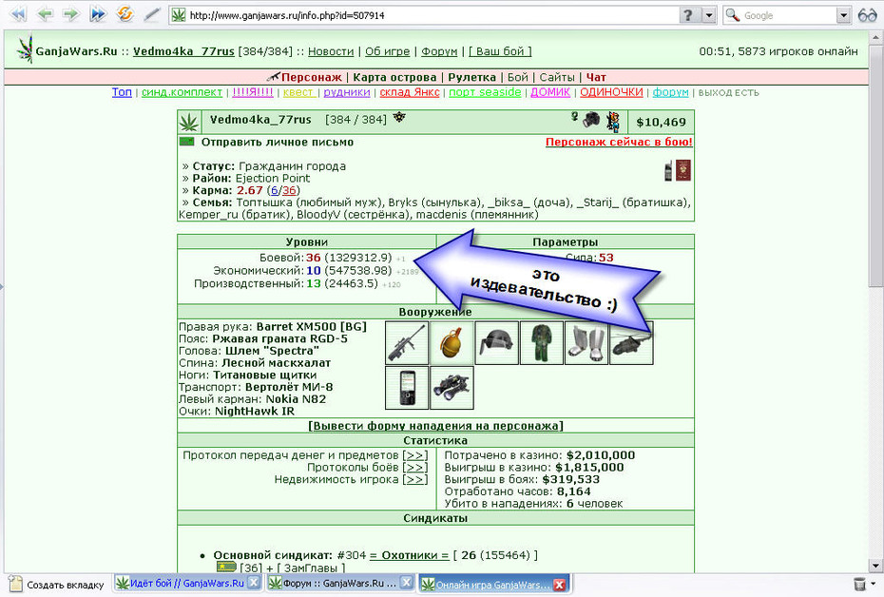Click the GanjaWars.Ru leaf logo
The image size is (884, 597).
tap(25, 49)
